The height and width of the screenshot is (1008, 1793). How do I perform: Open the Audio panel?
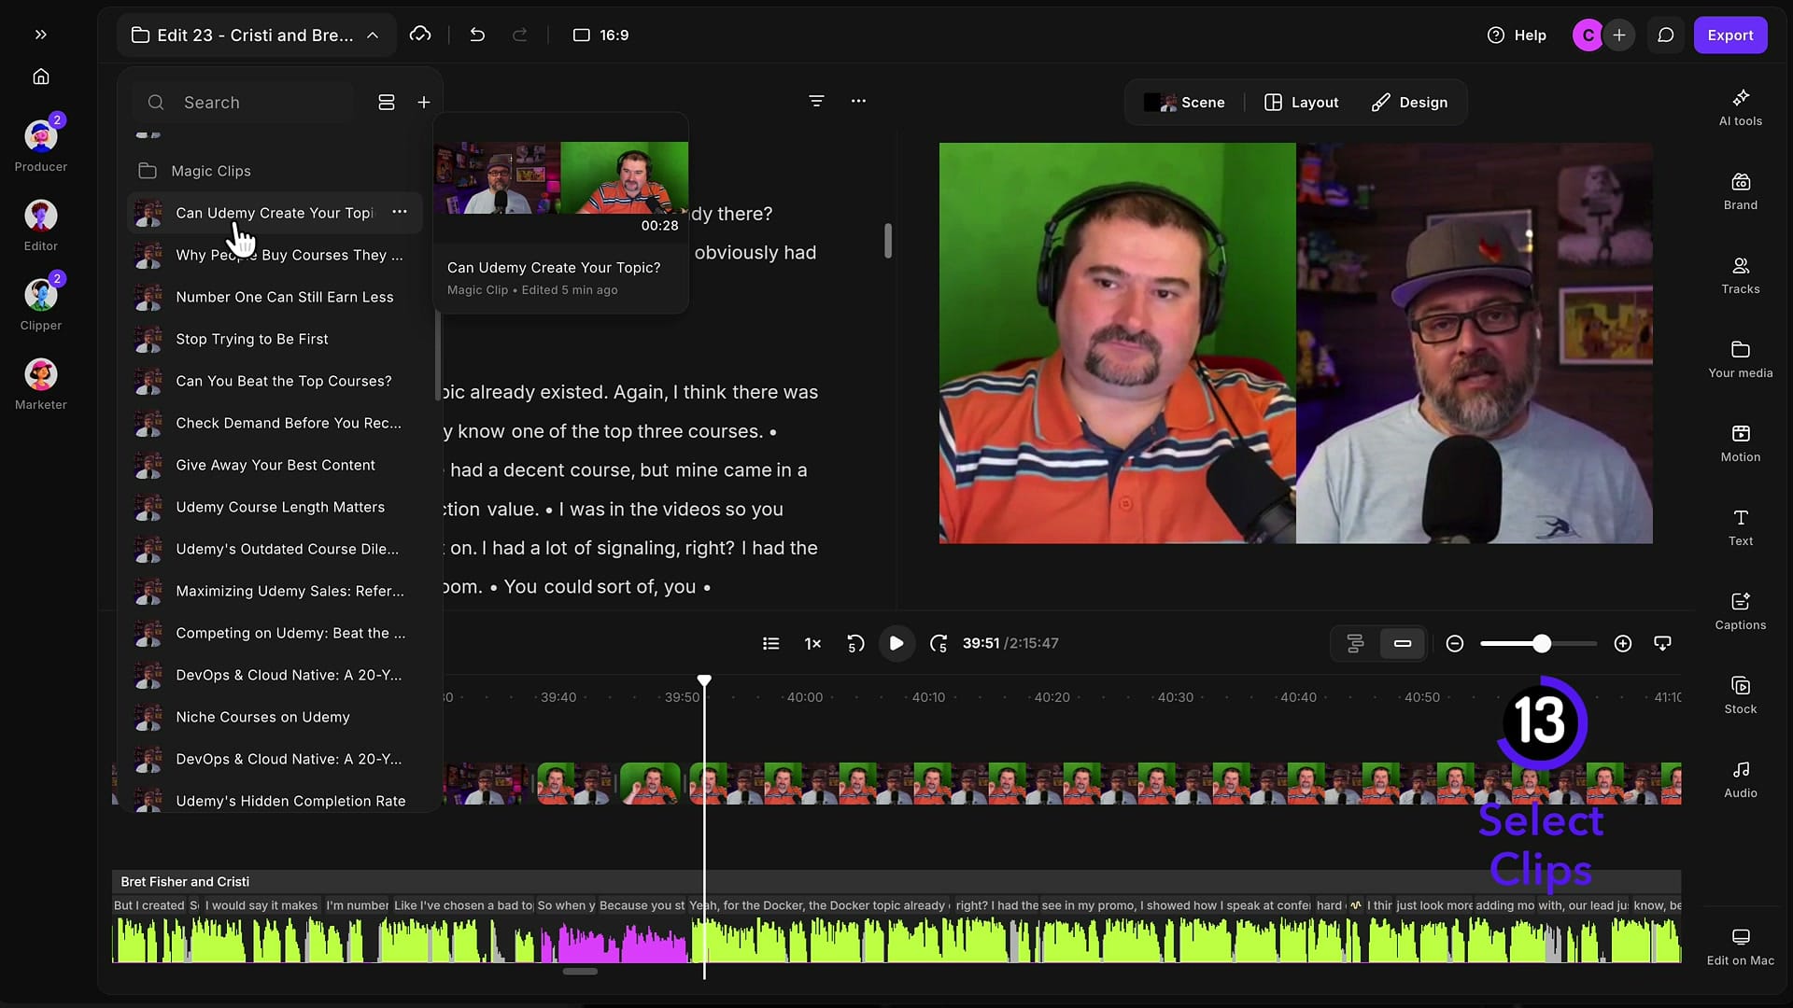click(1741, 779)
